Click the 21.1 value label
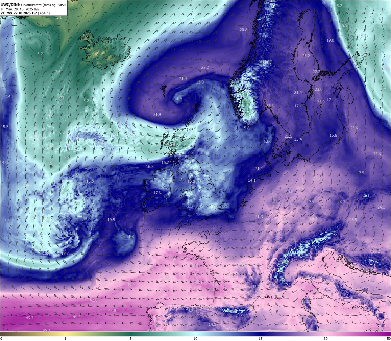Screen dimensions: 391x341 (259, 169)
